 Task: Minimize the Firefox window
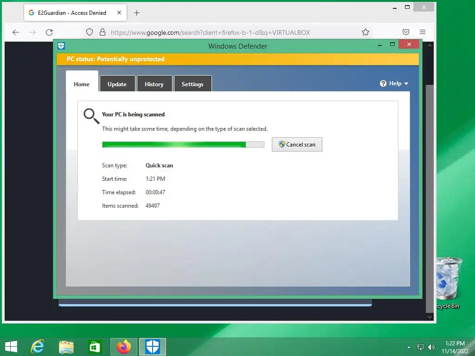(x=395, y=7)
